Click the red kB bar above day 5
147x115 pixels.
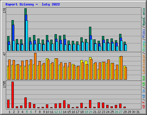coord(26,103)
